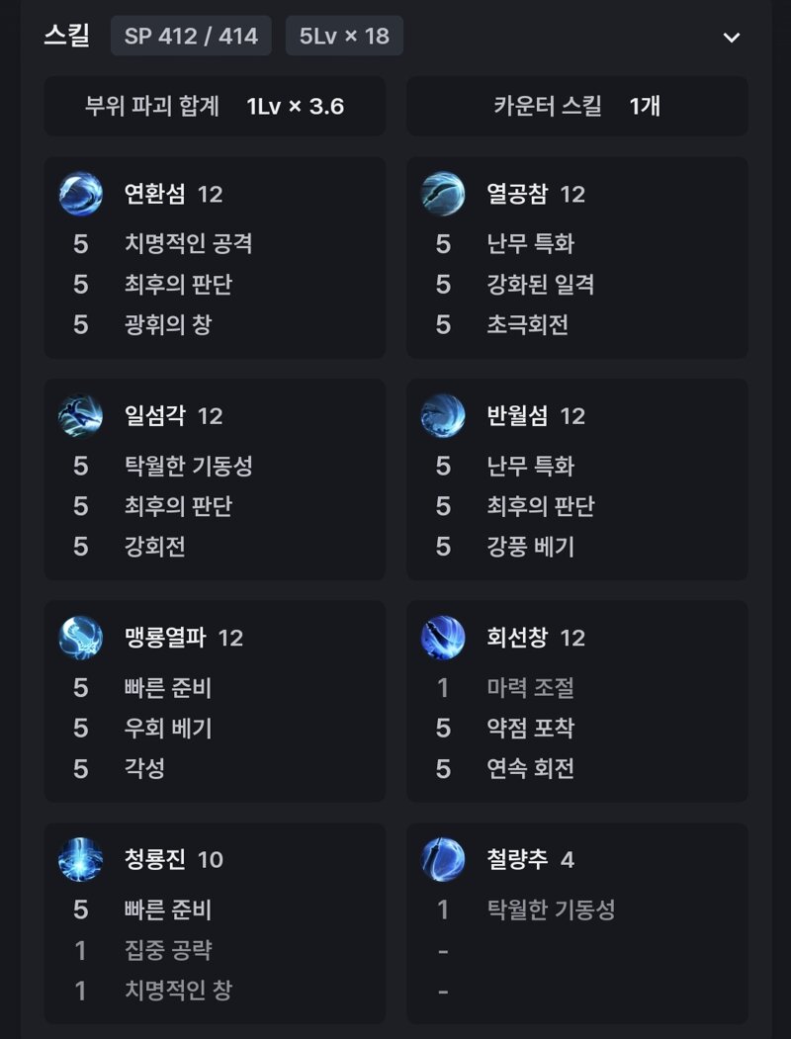The image size is (791, 1039).
Task: Click the 스킬 section heading
Action: tap(67, 36)
